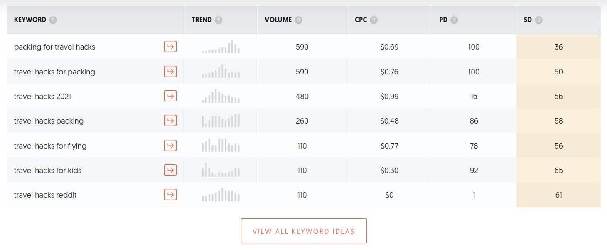Click arrow icon next to travel hacks packing

[x=170, y=121]
